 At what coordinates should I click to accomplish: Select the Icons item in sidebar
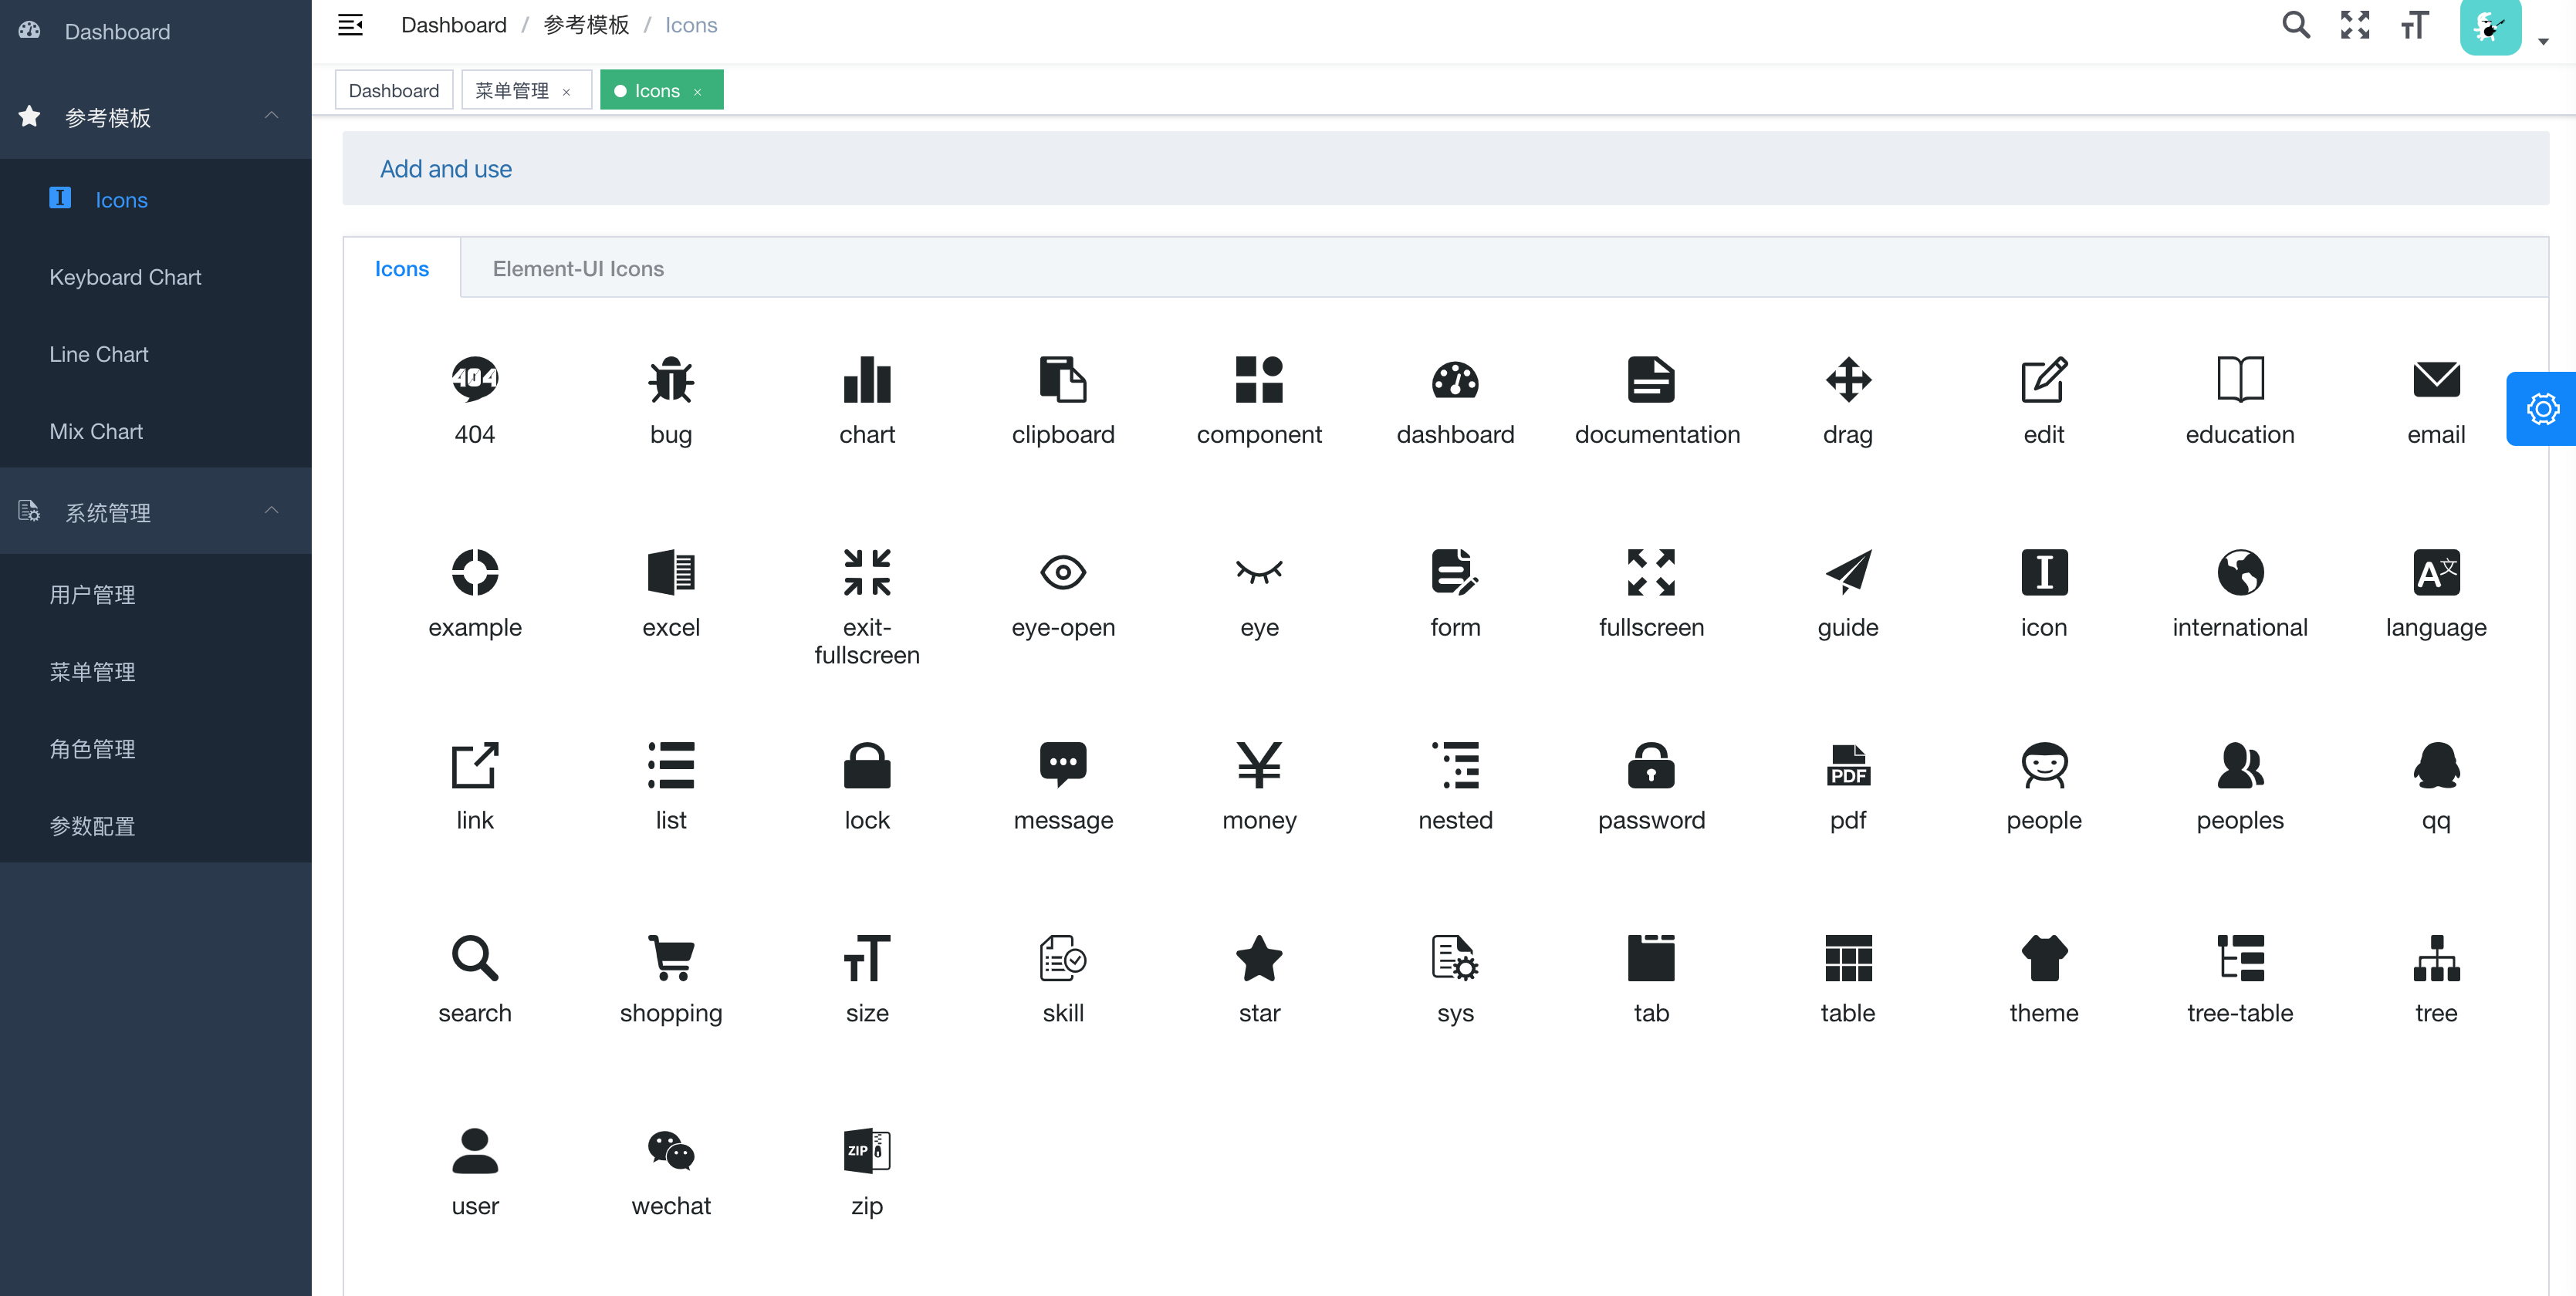(156, 200)
